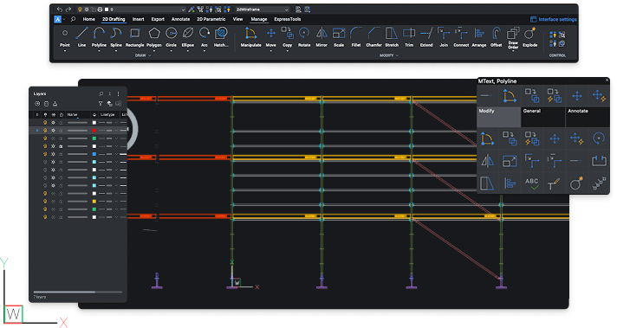The width and height of the screenshot is (617, 328).
Task: Expand the Copy tool dropdown arrow in ribbon
Action: (x=287, y=51)
